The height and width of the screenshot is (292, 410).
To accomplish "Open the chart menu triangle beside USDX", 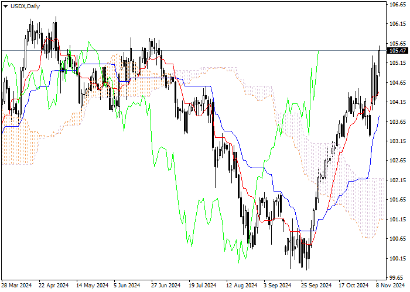I will tap(5, 6).
